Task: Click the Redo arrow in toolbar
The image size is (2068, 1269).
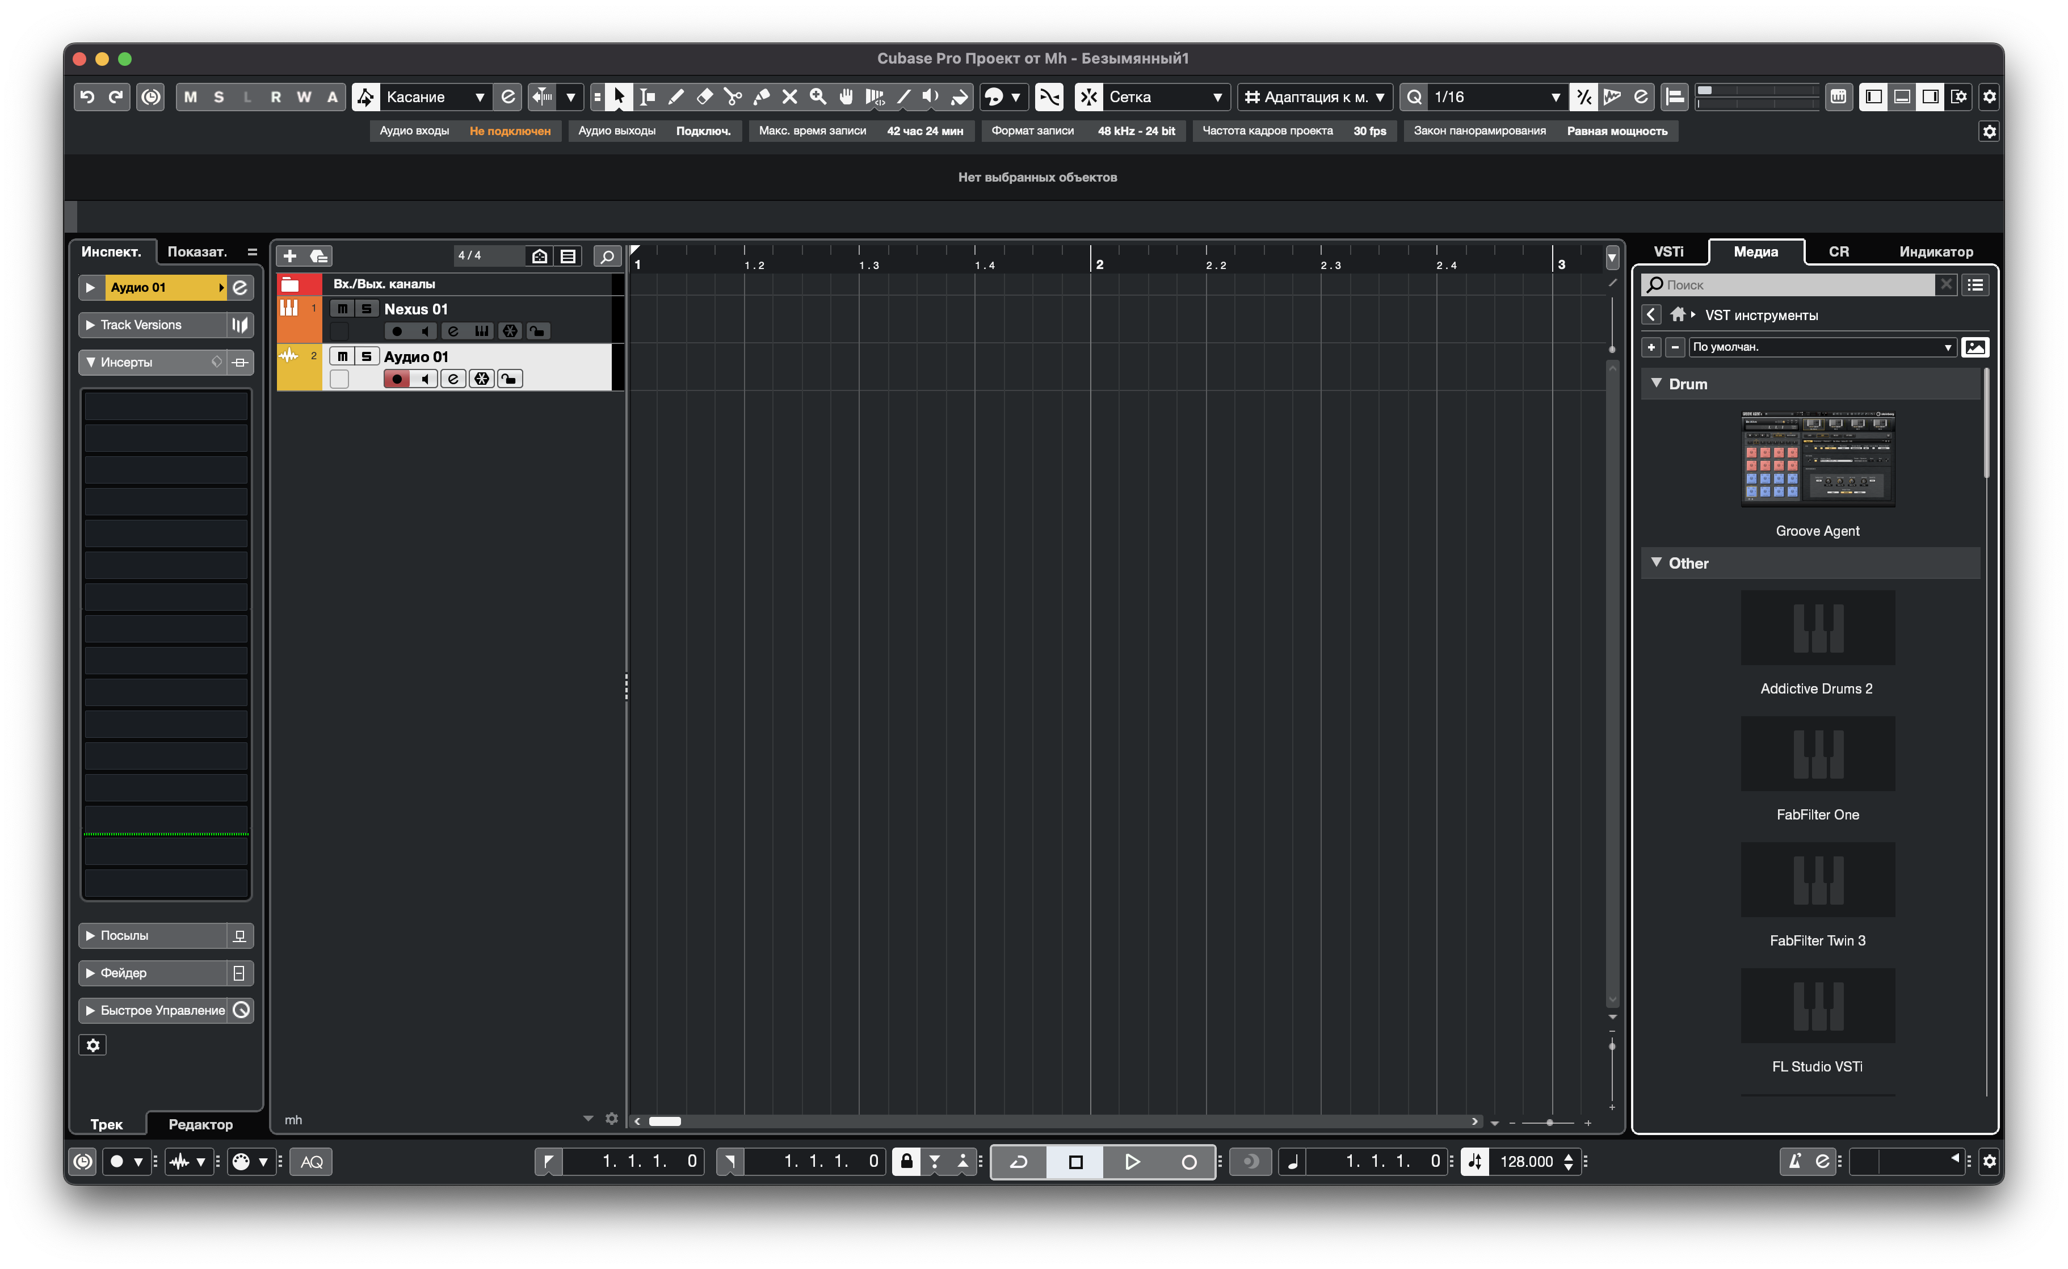Action: click(116, 96)
